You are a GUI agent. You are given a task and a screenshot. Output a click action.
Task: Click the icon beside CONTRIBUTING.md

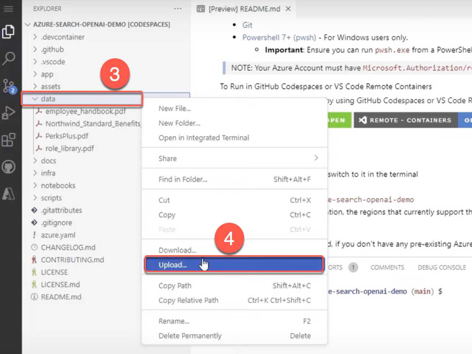[x=34, y=260]
